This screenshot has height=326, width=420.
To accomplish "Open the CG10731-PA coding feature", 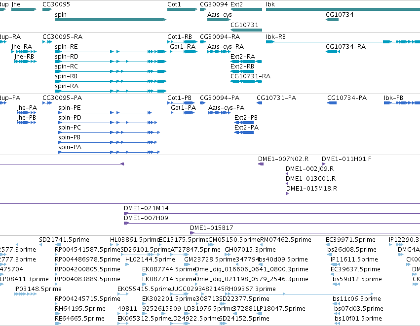I will (259, 103).
